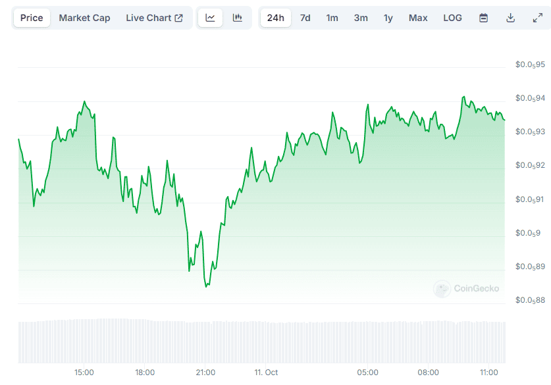Select the Market Cap tab

tap(84, 18)
